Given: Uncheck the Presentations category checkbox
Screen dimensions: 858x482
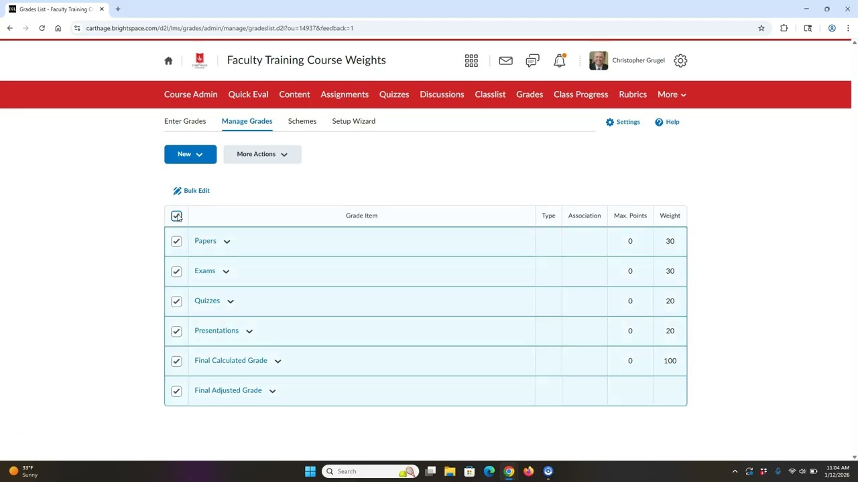Looking at the screenshot, I should pyautogui.click(x=176, y=331).
